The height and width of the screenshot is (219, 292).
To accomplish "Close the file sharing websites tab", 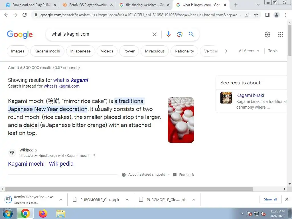I will pyautogui.click(x=168, y=5).
